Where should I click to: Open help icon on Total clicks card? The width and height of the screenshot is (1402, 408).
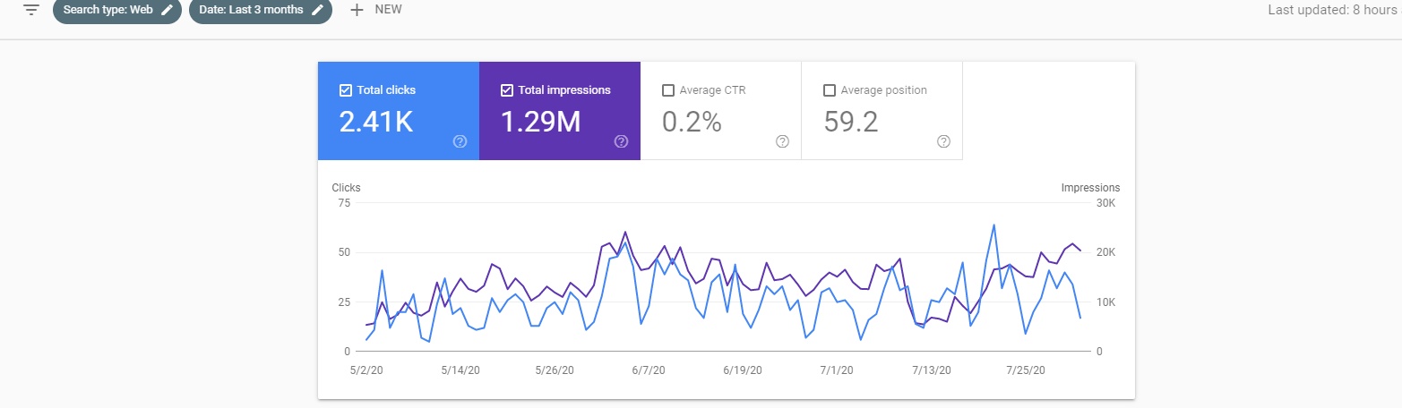point(460,141)
